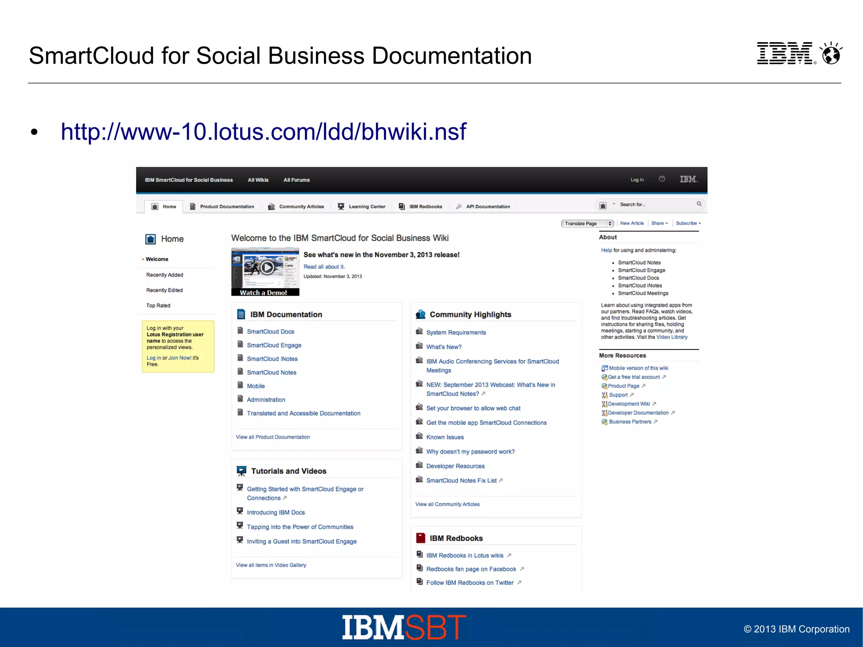The height and width of the screenshot is (647, 863).
Task: Click the Mobile version of this wiki icon
Action: (x=605, y=368)
